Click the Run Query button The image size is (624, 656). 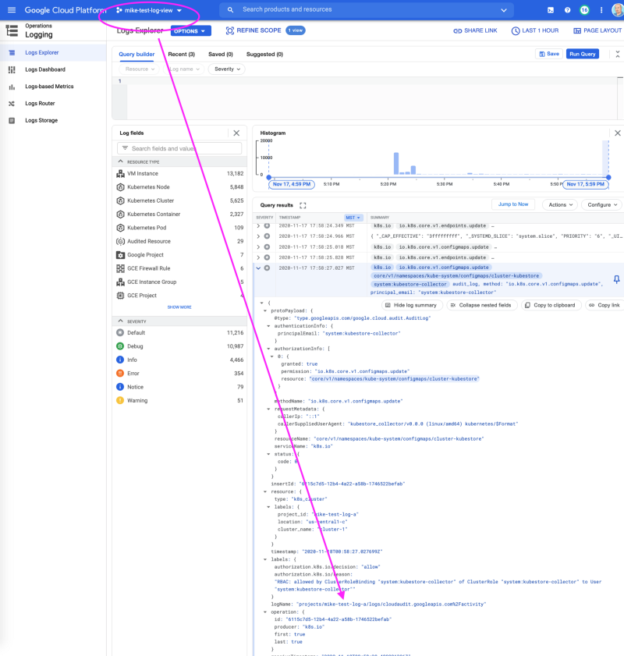(x=582, y=54)
